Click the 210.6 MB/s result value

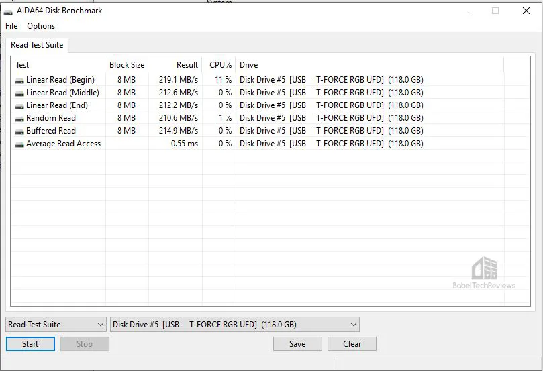179,118
